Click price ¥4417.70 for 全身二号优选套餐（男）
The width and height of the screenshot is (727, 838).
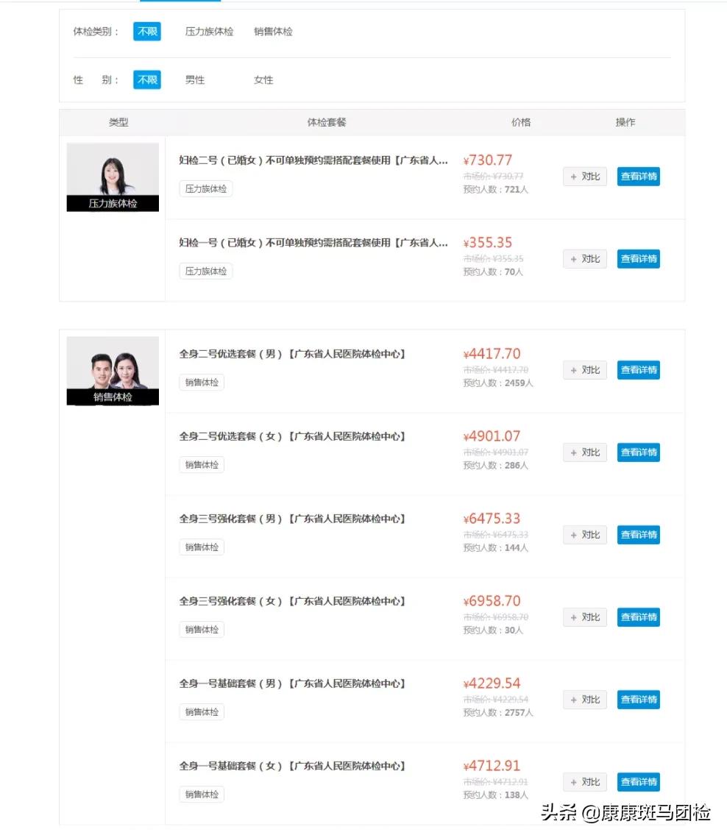click(x=491, y=354)
